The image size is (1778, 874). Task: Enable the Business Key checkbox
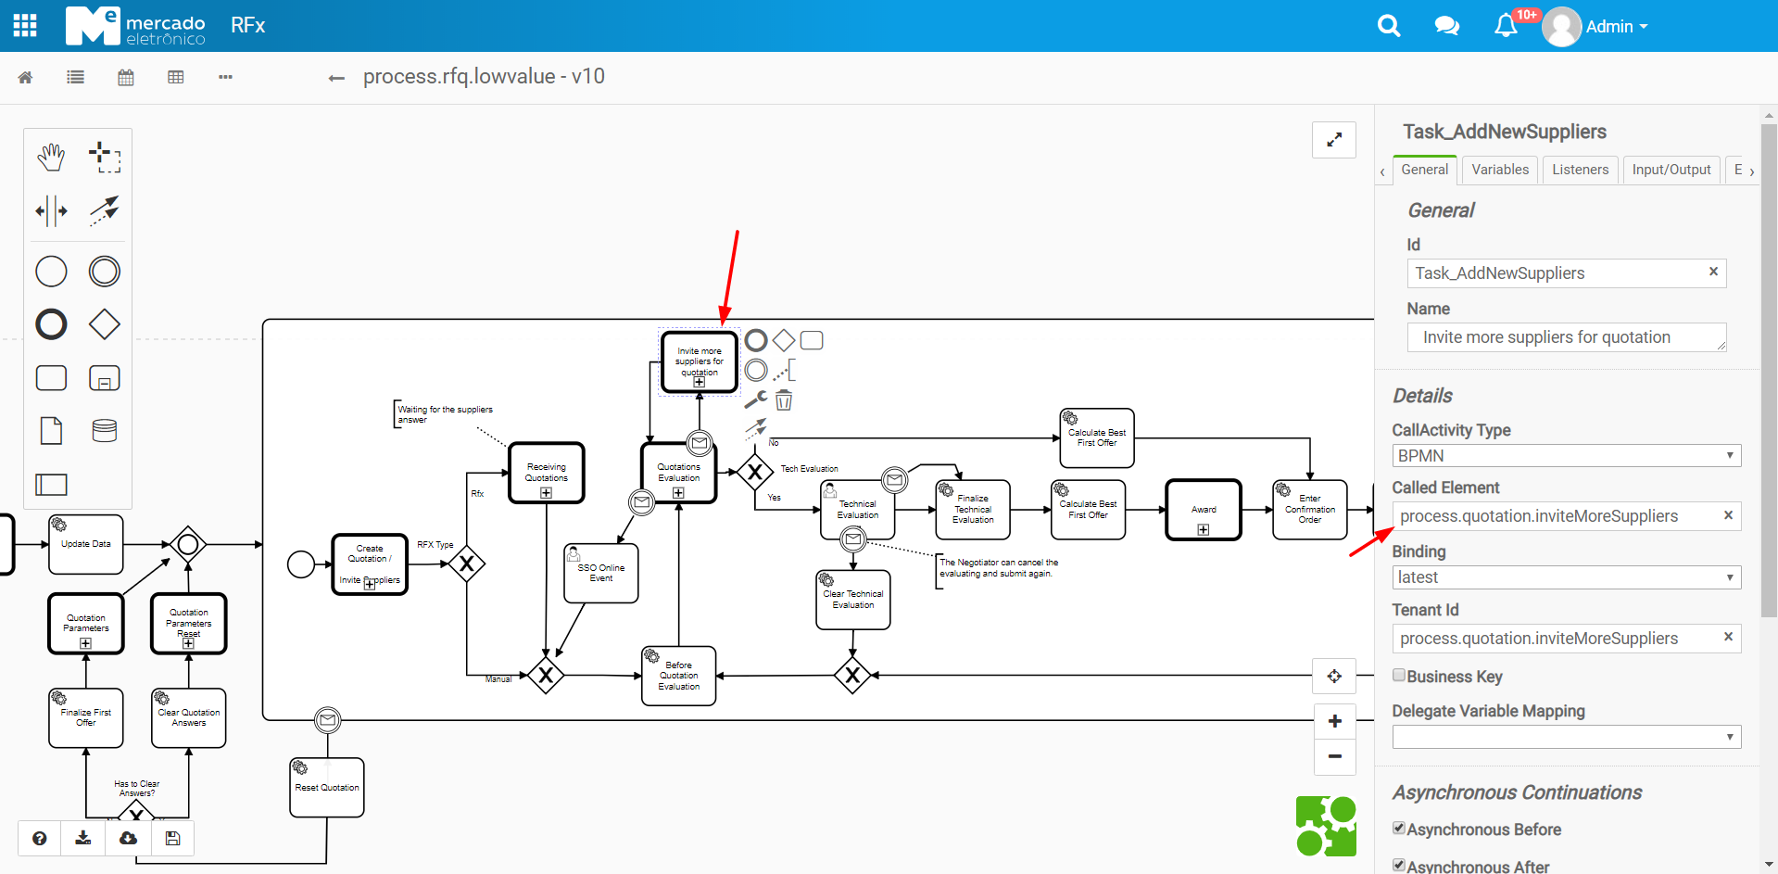1399,675
